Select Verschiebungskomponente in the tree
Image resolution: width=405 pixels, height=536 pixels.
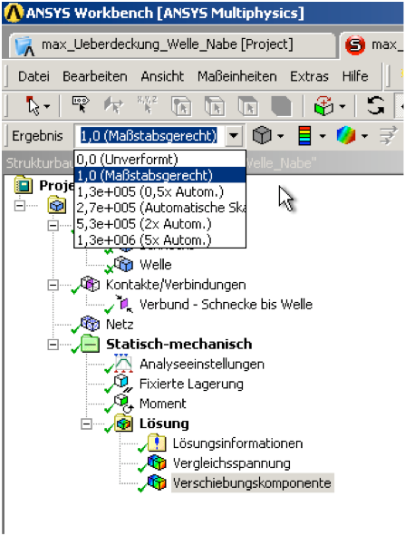[252, 483]
